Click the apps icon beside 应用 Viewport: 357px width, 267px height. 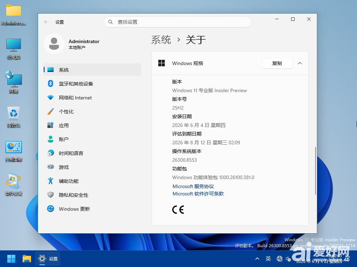point(51,125)
